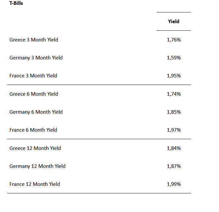The height and width of the screenshot is (212, 219).
Task: Select the Yield column header
Action: pos(174,22)
